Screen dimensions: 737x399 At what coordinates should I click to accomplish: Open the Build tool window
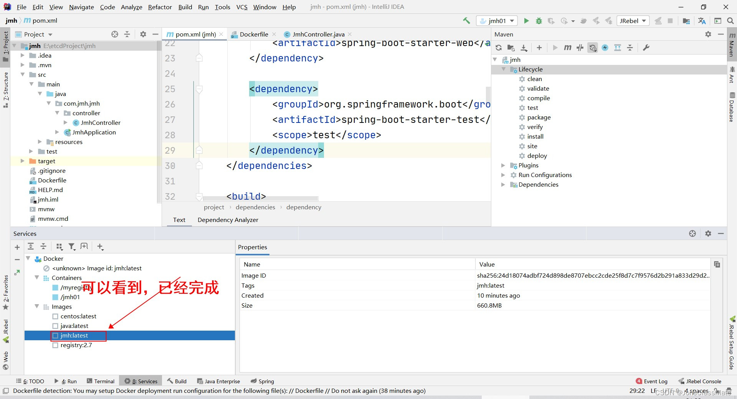click(x=177, y=381)
